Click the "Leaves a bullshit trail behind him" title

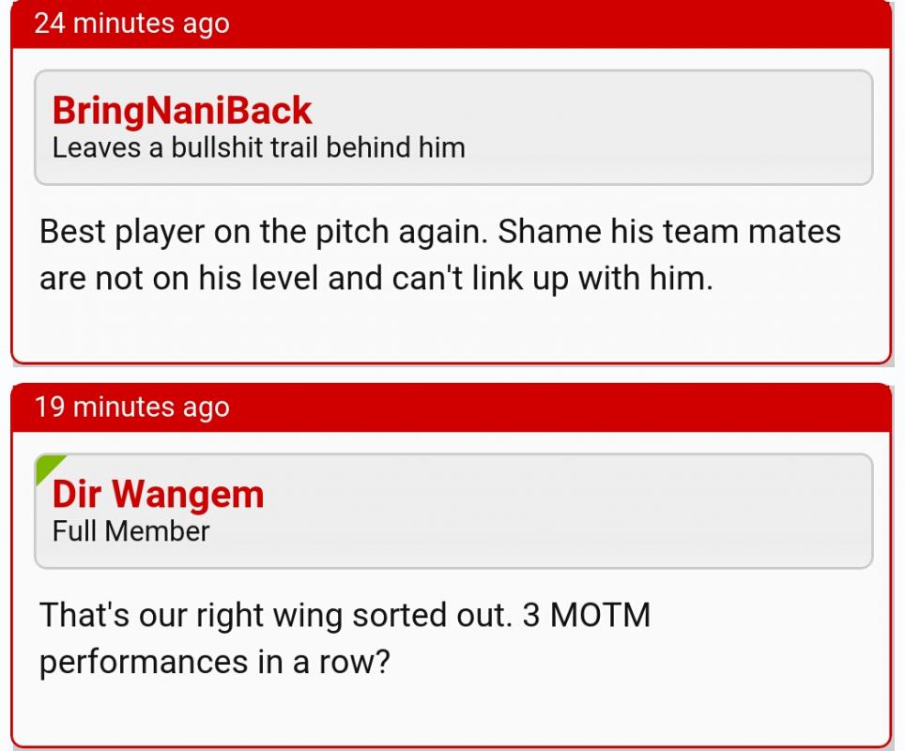pos(258,147)
